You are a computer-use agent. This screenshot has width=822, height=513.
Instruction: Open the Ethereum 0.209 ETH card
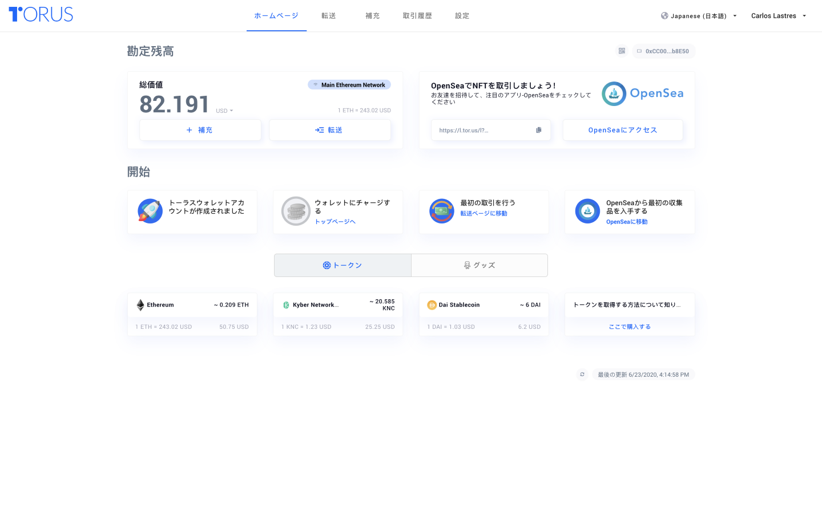[x=192, y=315]
